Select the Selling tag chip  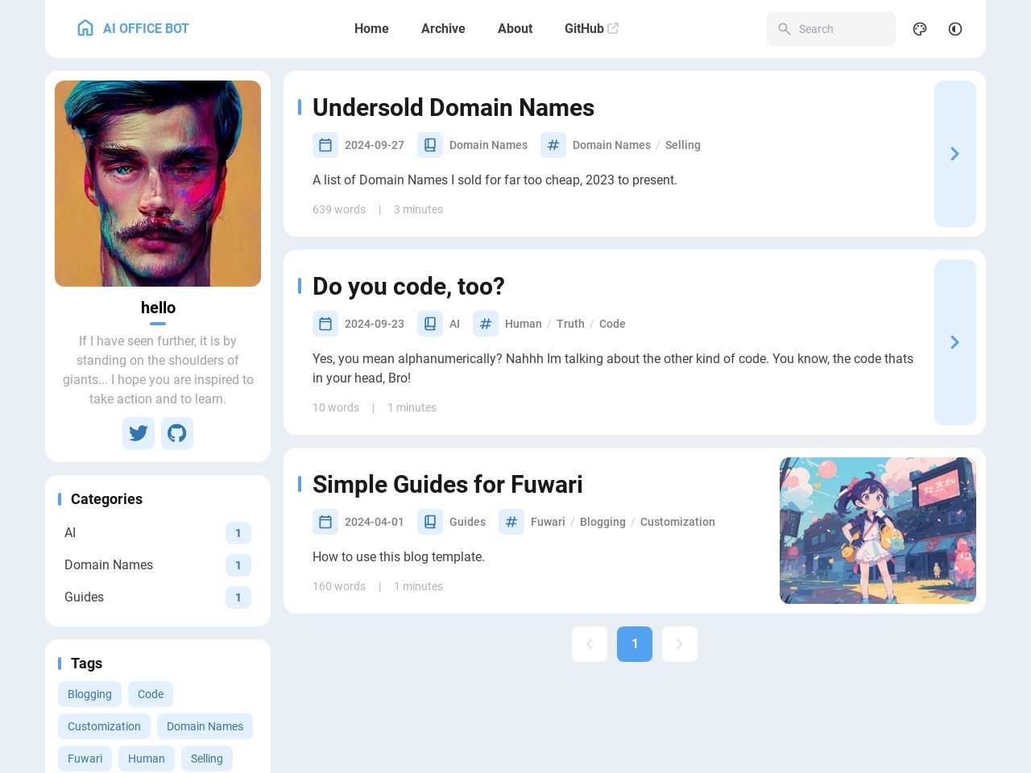click(x=207, y=759)
